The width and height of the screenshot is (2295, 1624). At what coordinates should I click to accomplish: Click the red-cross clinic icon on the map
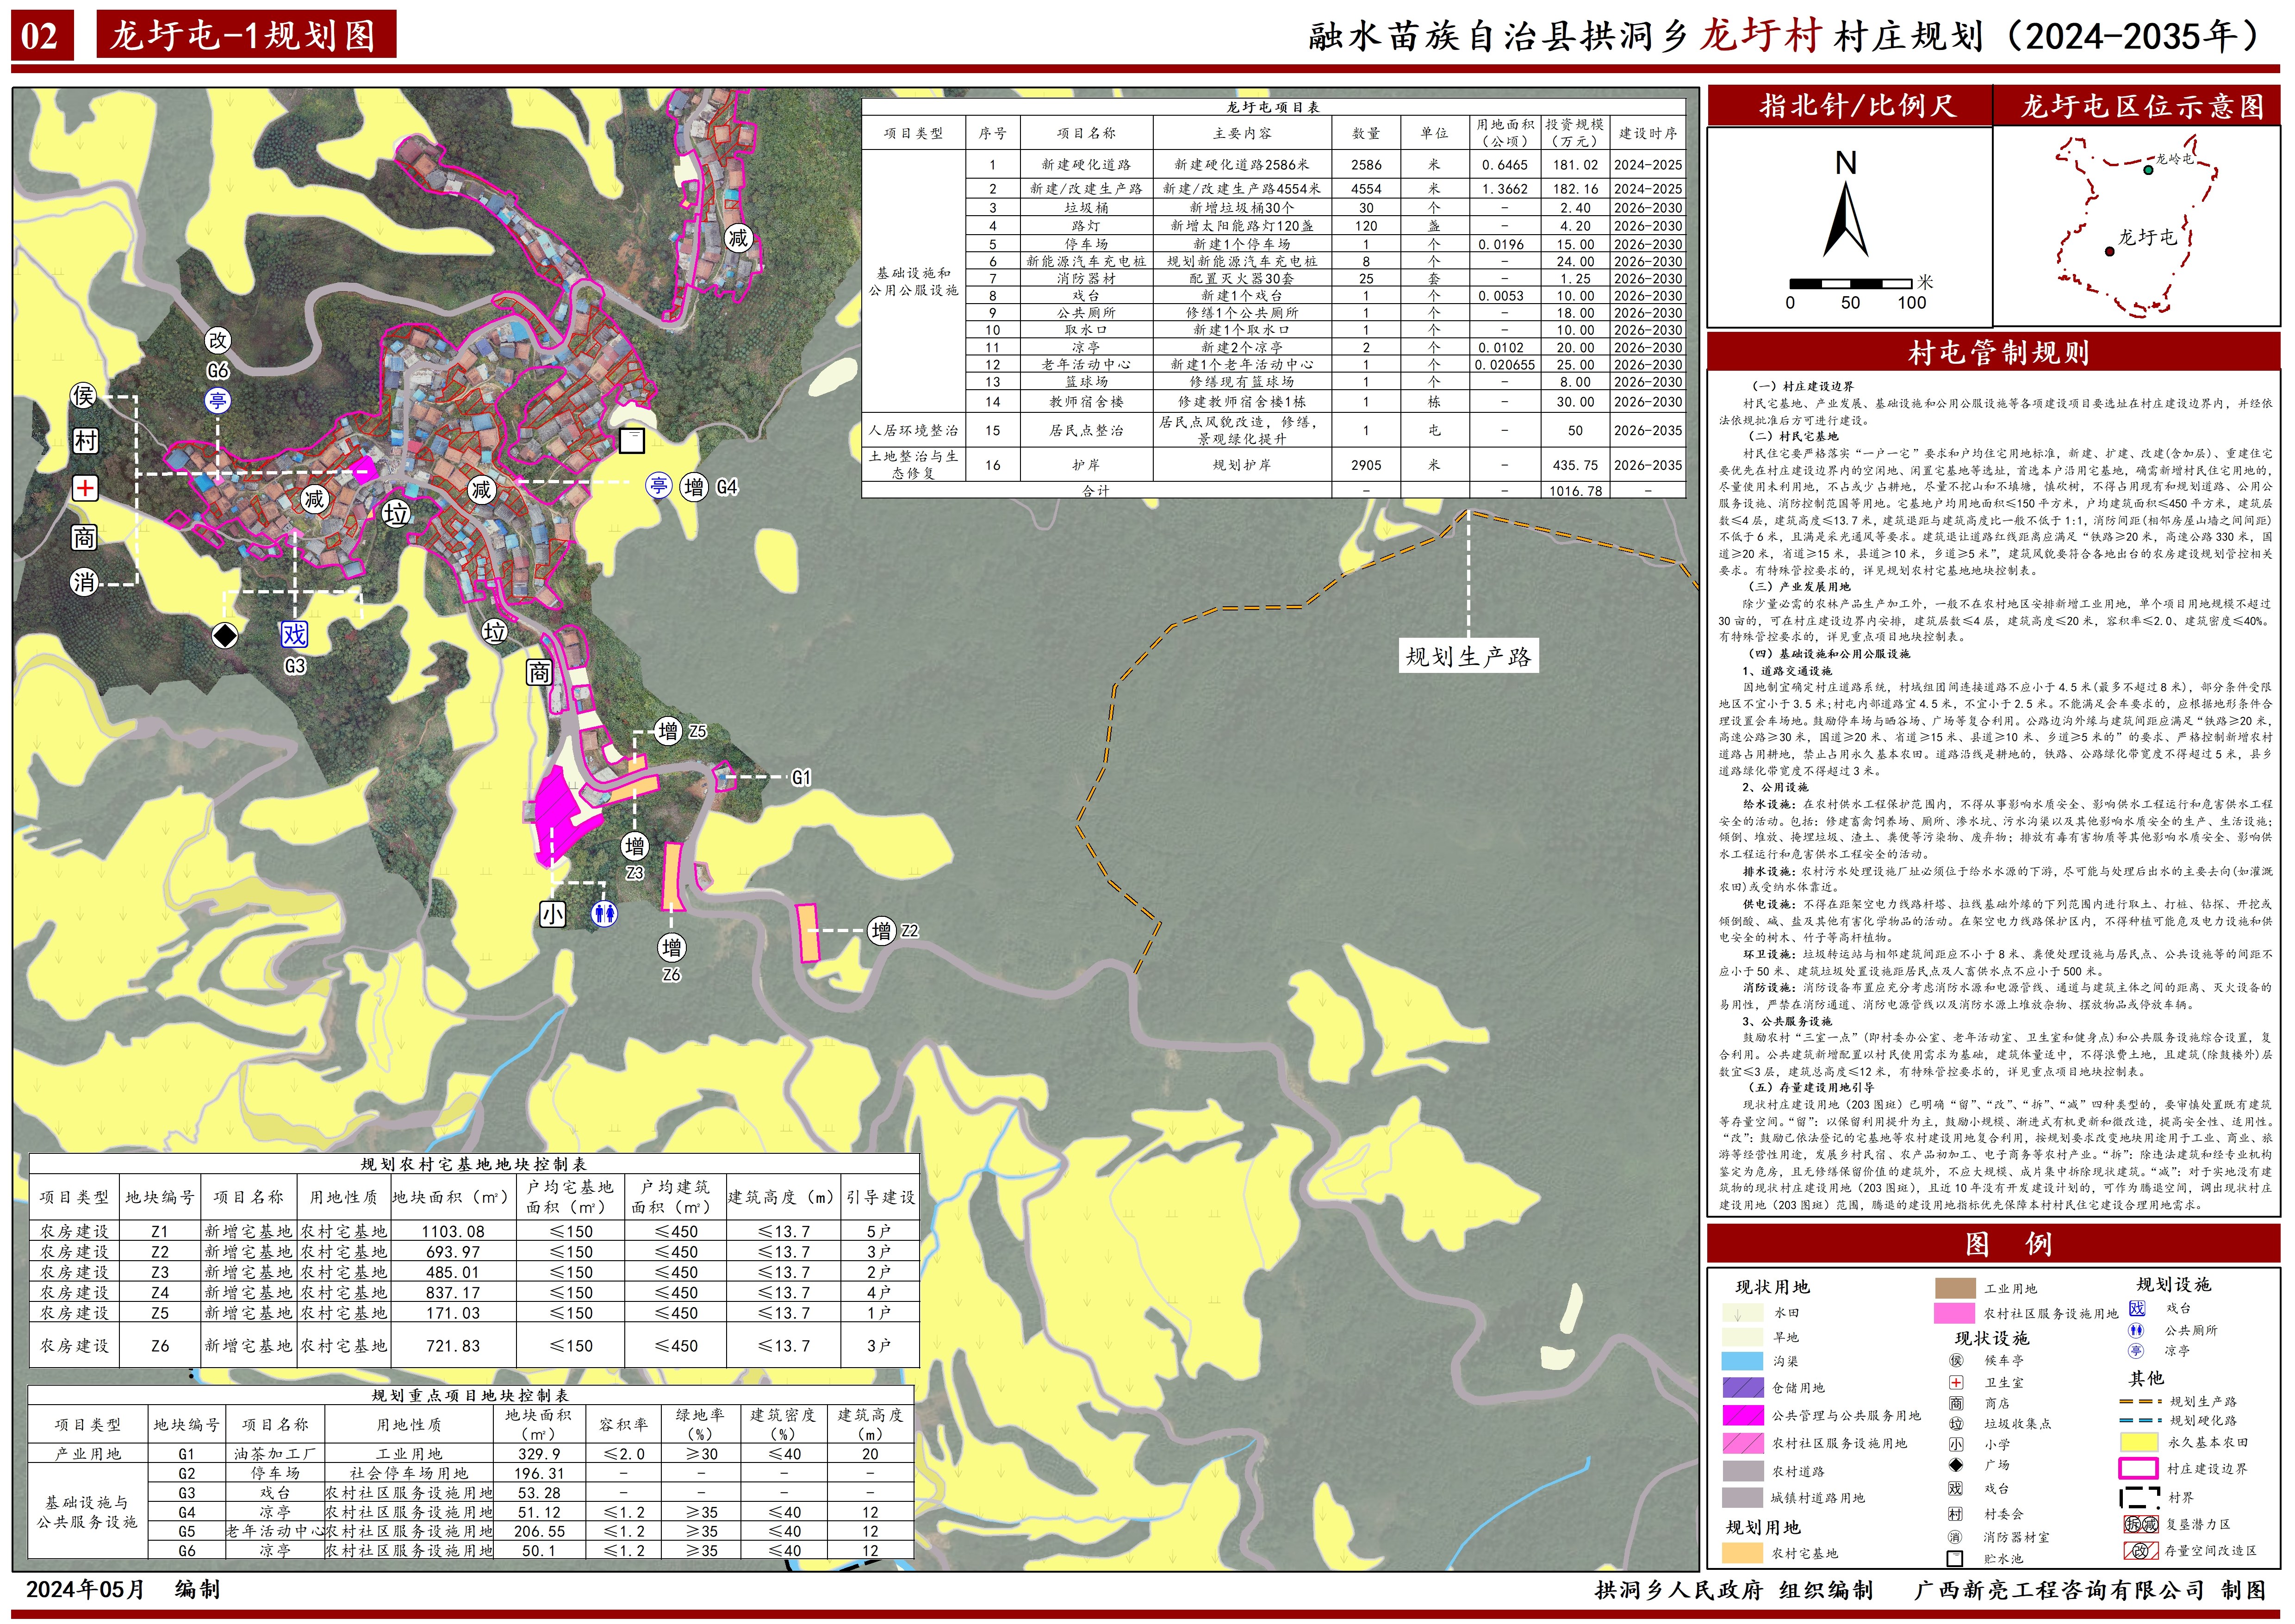[x=86, y=488]
